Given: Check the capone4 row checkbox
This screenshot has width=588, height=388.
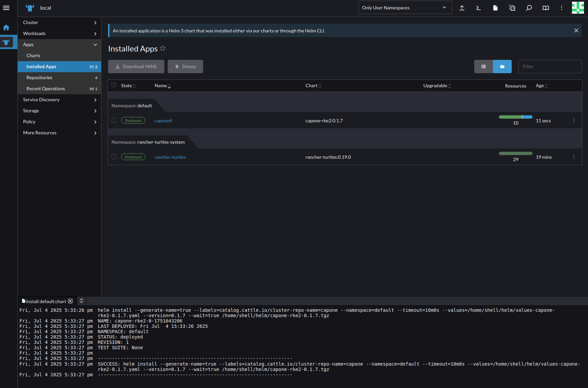Looking at the screenshot, I should point(114,120).
